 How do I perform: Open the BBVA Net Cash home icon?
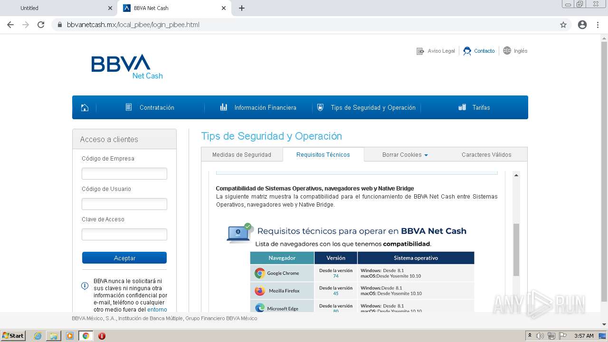85,107
